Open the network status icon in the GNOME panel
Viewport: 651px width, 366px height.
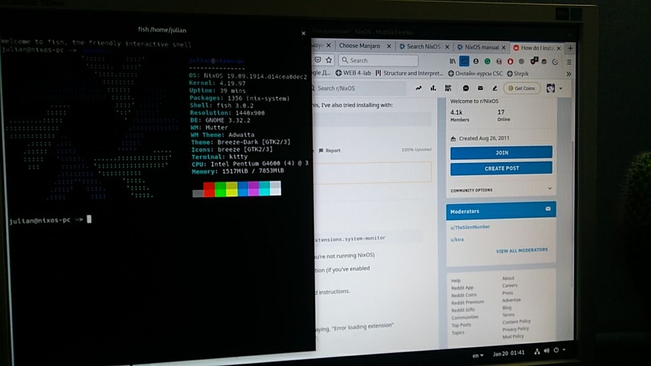tap(538, 351)
